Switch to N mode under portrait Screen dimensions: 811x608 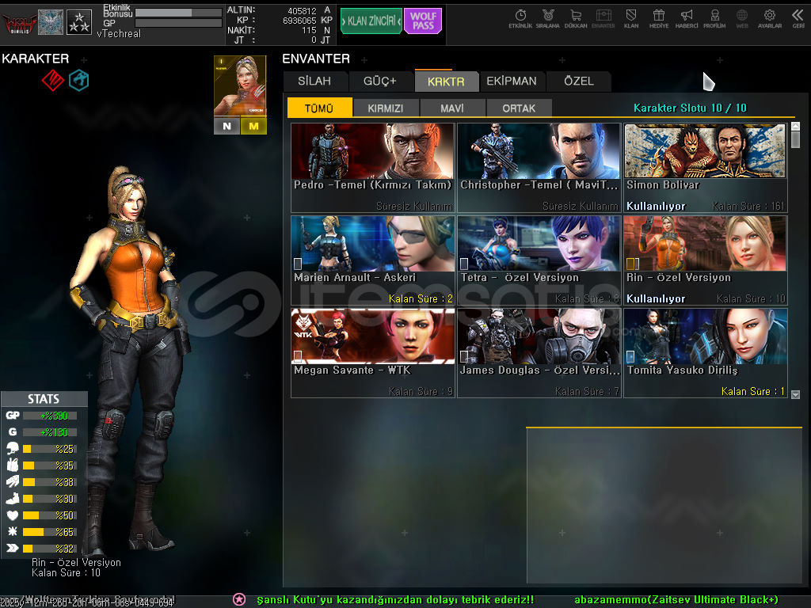[227, 126]
